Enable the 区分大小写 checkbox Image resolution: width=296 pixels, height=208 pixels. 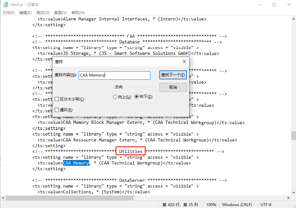click(x=57, y=99)
